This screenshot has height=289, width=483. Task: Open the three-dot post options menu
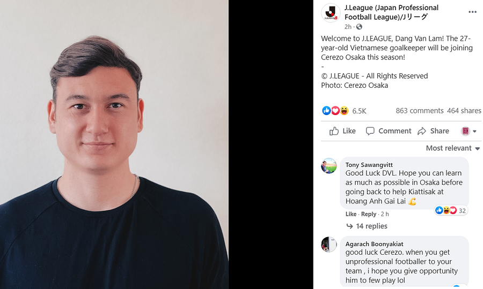coord(472,12)
